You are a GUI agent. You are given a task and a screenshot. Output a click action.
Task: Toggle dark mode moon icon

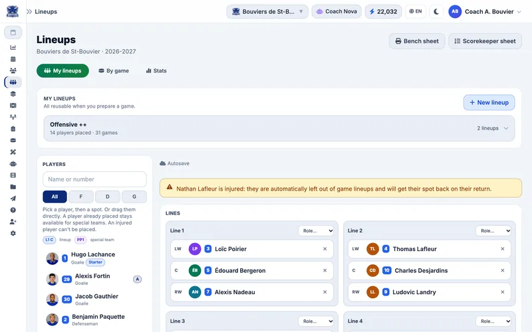[x=436, y=11]
